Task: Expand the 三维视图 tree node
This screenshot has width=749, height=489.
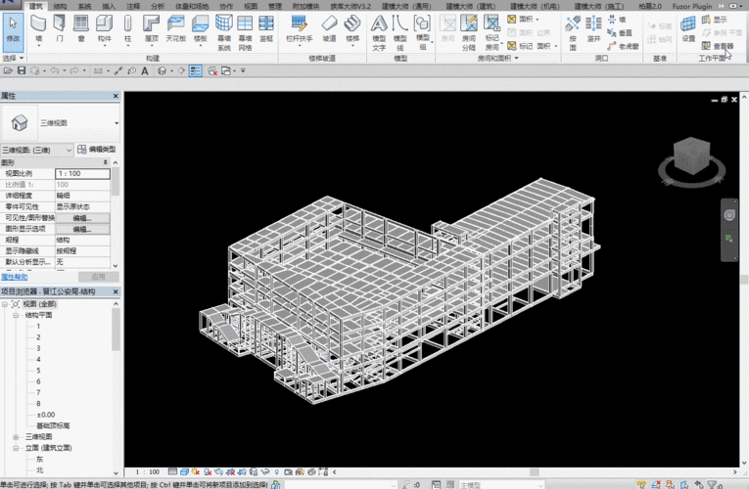Action: (x=16, y=437)
